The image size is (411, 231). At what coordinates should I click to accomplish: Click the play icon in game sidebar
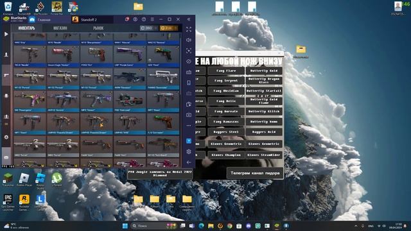pyautogui.click(x=6, y=34)
